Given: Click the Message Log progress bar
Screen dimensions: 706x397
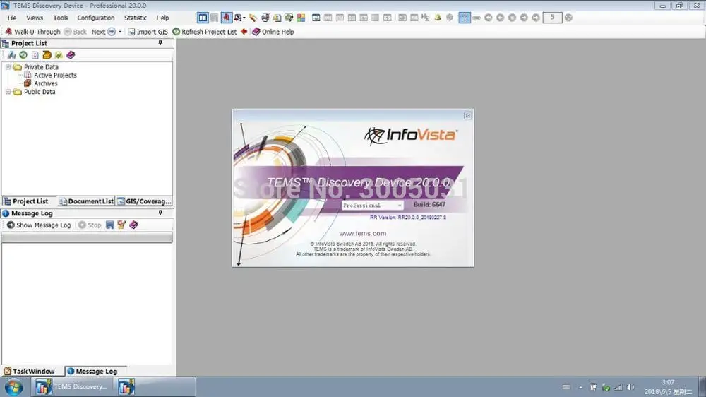Looking at the screenshot, I should click(88, 237).
